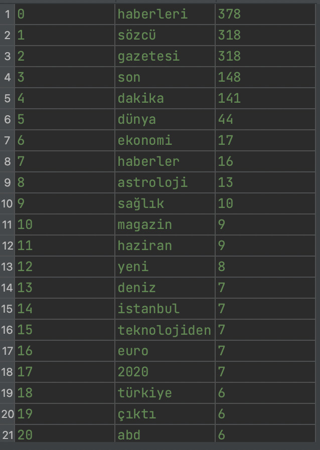This screenshot has width=320, height=450.
Task: Click the 'abd' word cell
Action: pyautogui.click(x=165, y=433)
